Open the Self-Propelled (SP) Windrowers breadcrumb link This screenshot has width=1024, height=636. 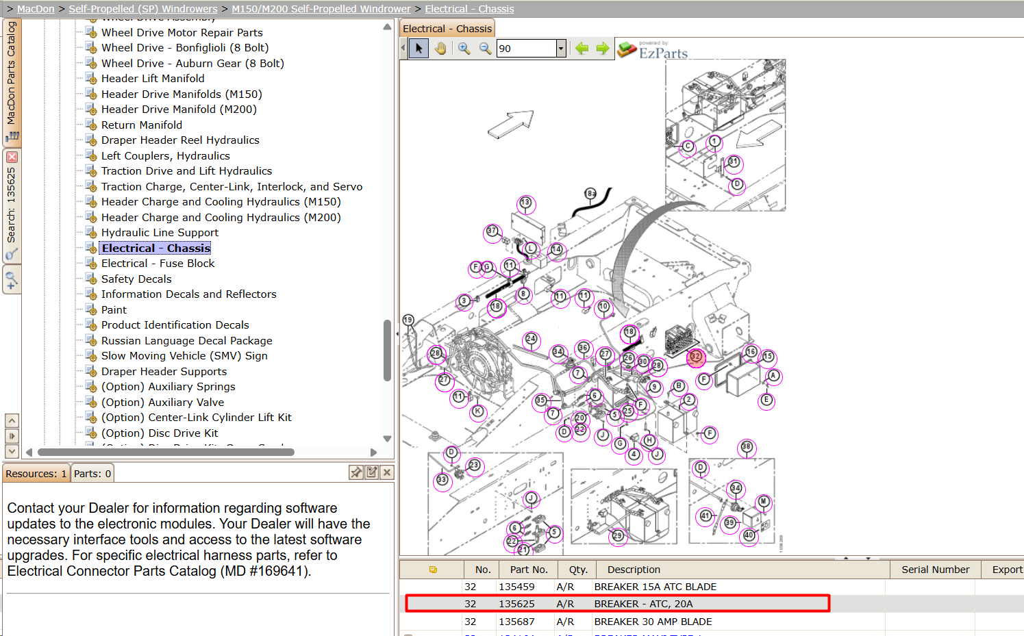pos(143,9)
